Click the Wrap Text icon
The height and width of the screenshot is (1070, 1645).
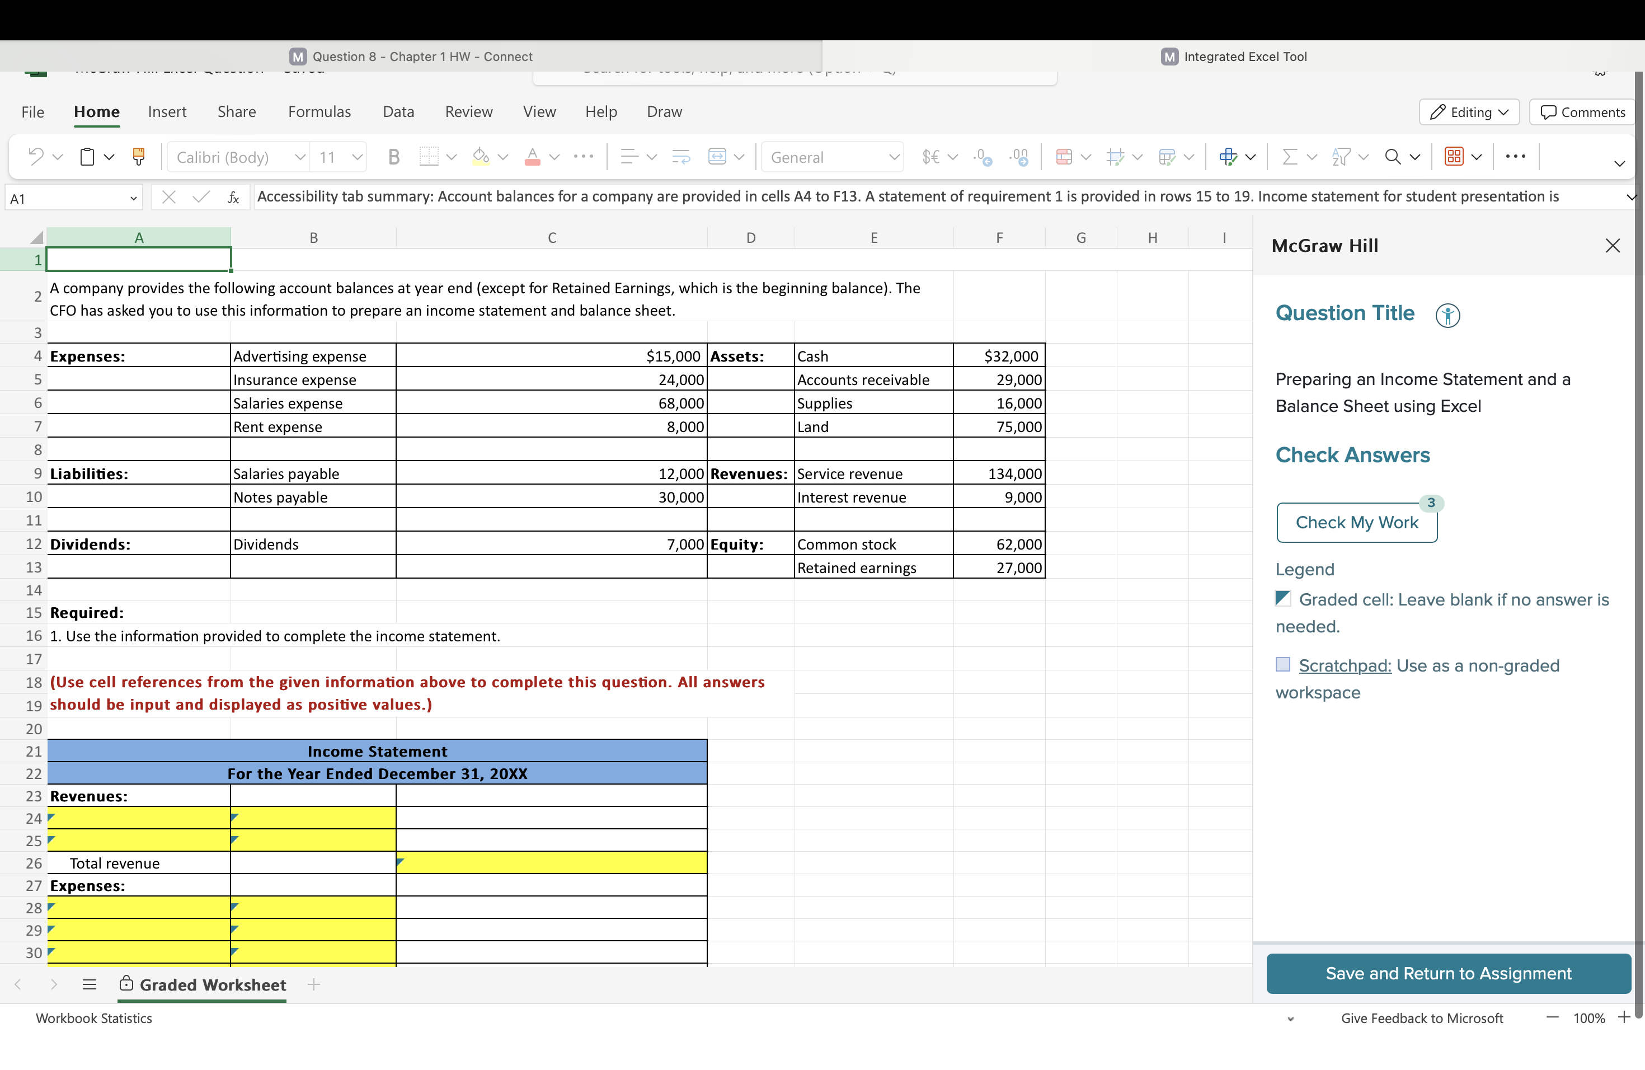pyautogui.click(x=680, y=157)
